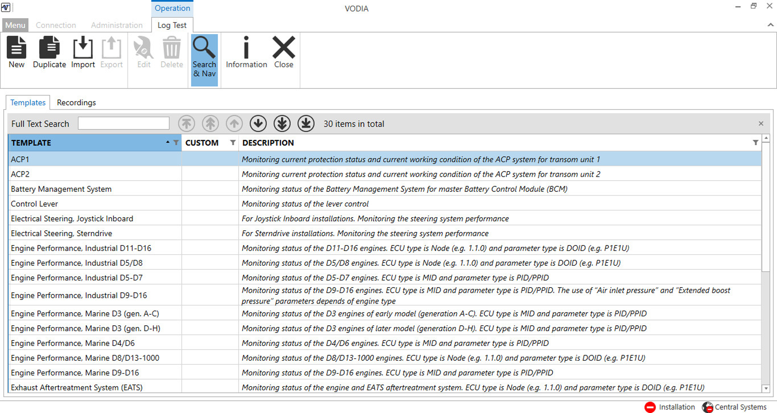Click the Full Text Search input field
The height and width of the screenshot is (413, 777).
click(x=124, y=124)
